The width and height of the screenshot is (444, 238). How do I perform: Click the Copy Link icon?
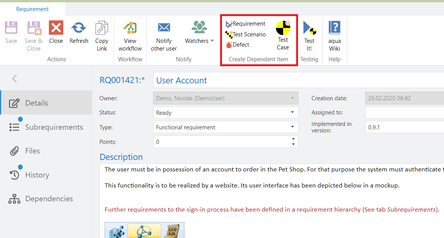(102, 28)
